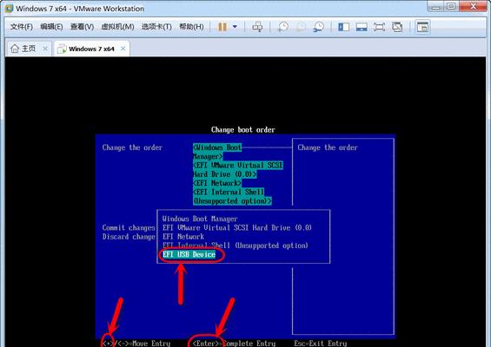This screenshot has width=491, height=347.
Task: Click the orange Pause VM icon
Action: click(x=222, y=27)
